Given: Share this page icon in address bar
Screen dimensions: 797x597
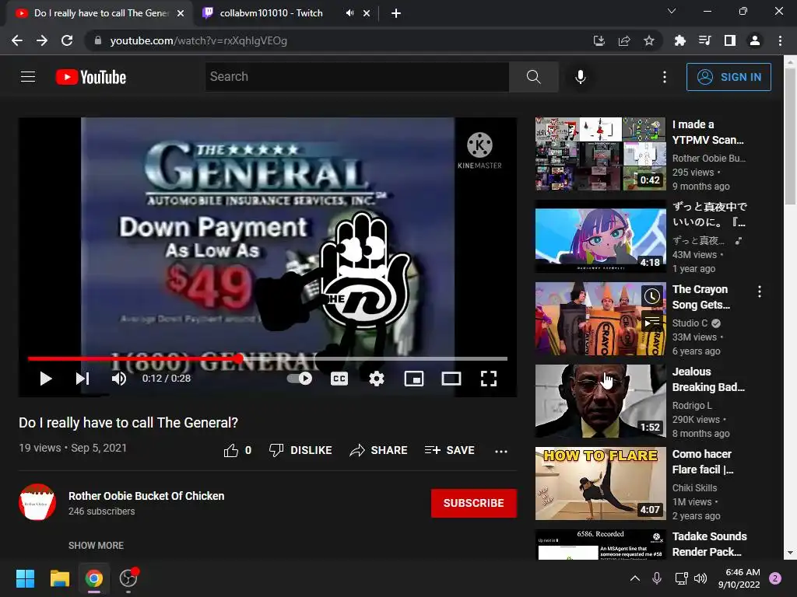Looking at the screenshot, I should pyautogui.click(x=624, y=40).
